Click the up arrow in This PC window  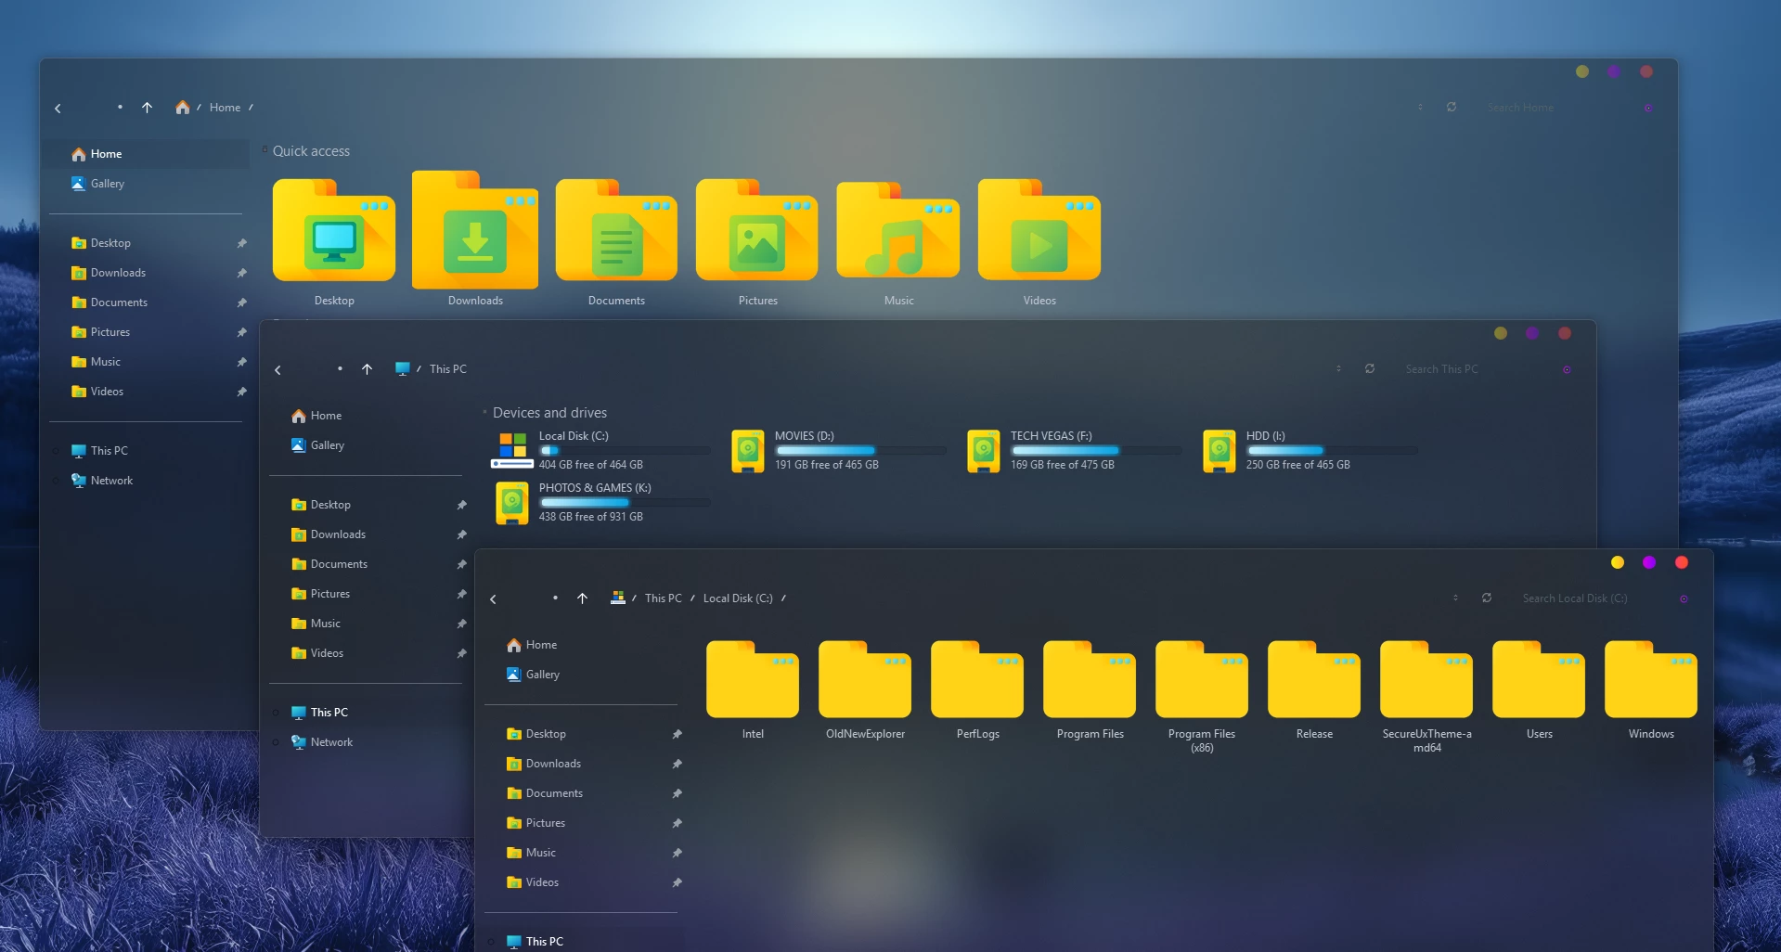(x=368, y=369)
